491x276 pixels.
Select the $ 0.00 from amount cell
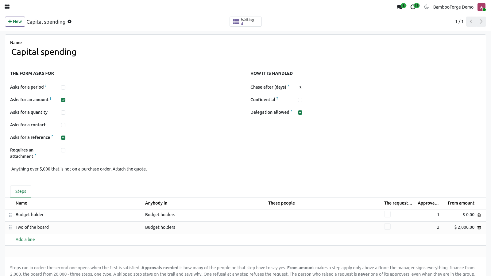[461, 215]
